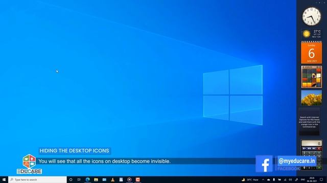Screen dimensions: 327x183
Task: Open File Explorer from the taskbar
Action: (96, 179)
